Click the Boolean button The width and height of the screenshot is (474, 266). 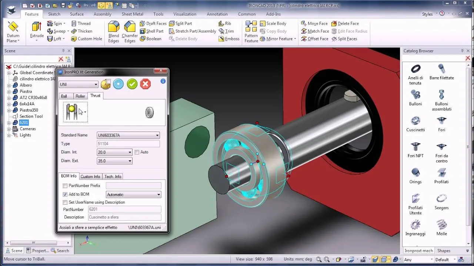click(151, 39)
